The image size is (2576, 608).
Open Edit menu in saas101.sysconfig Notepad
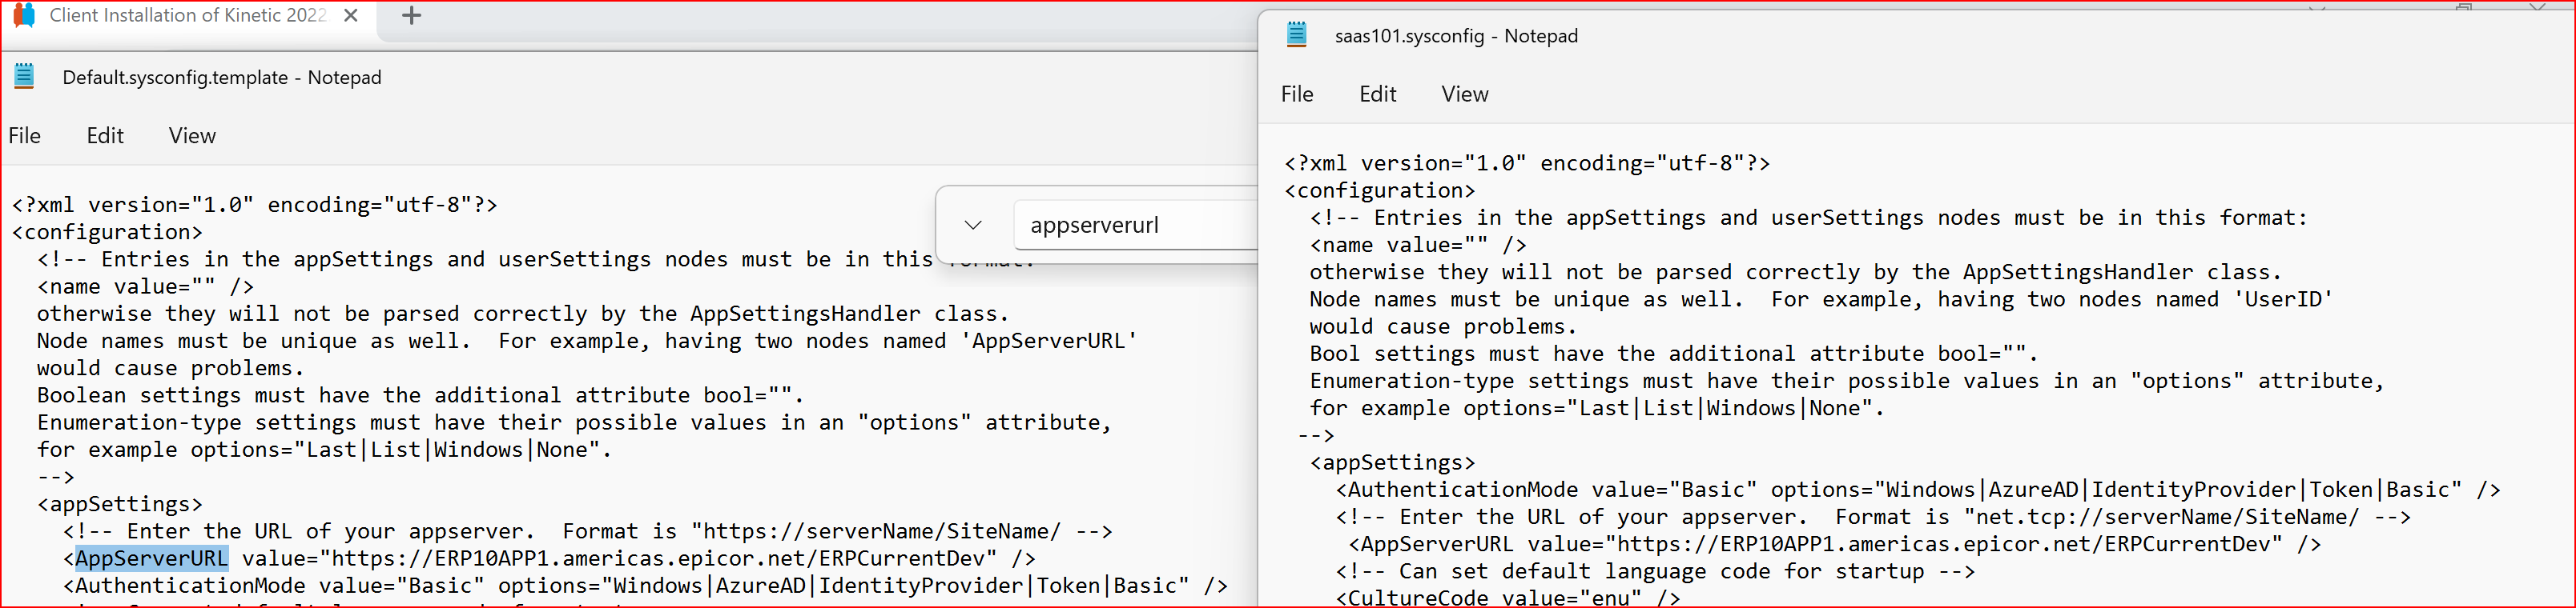coord(1377,94)
